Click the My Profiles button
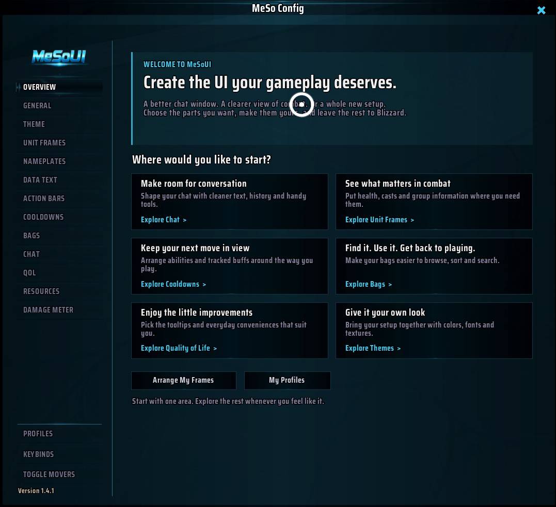This screenshot has width=556, height=507. 287,380
